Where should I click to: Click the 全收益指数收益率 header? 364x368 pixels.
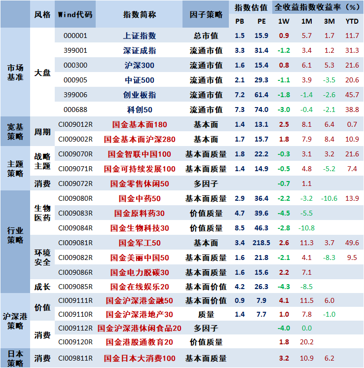[x=317, y=7]
